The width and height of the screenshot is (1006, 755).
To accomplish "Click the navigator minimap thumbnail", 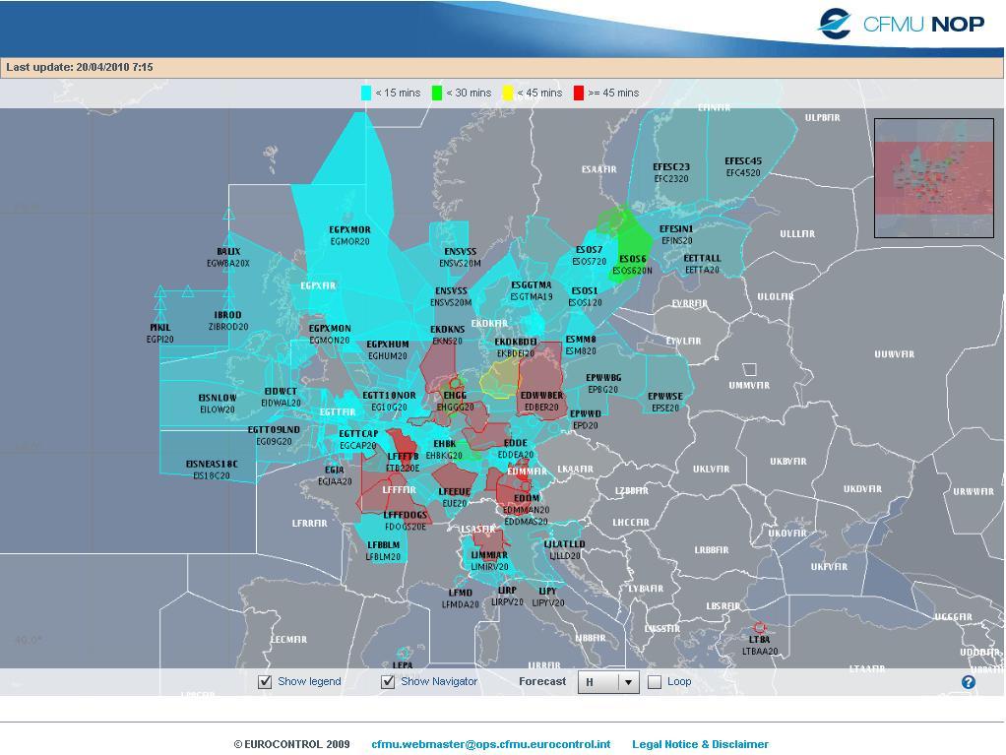I will (x=934, y=178).
